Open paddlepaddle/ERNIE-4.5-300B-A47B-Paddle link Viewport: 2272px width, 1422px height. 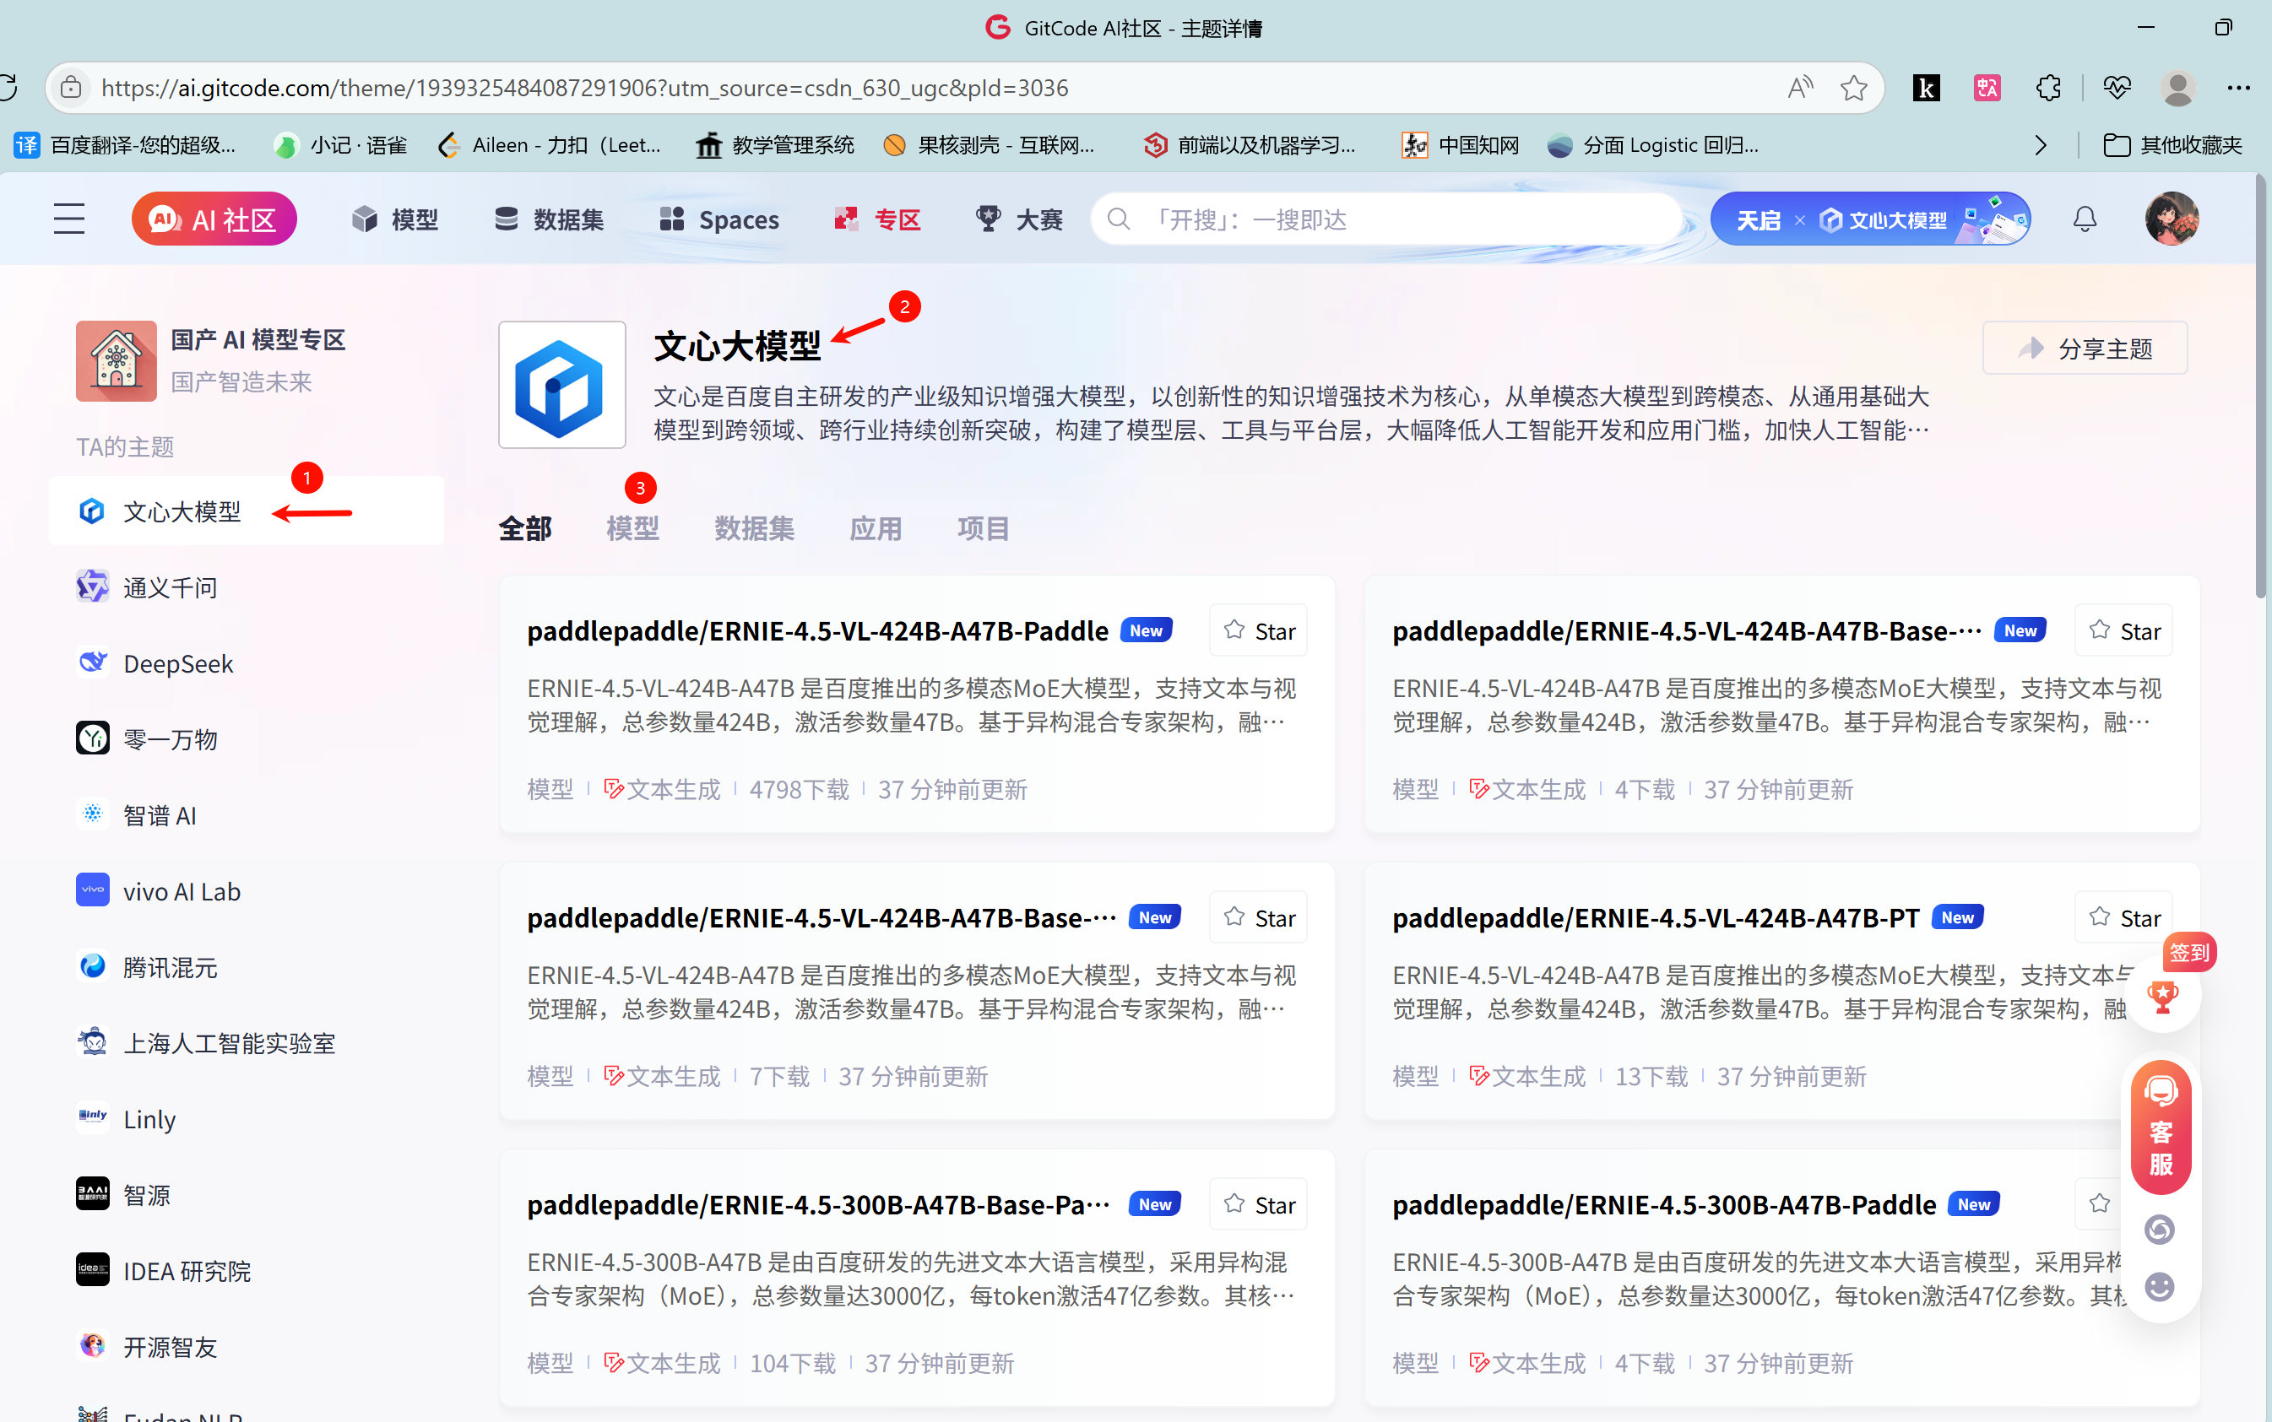click(1664, 1203)
